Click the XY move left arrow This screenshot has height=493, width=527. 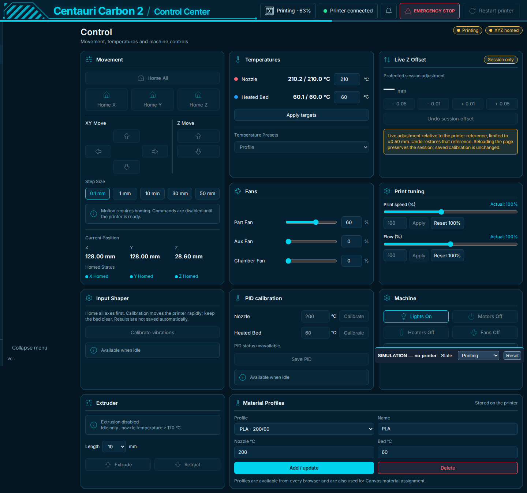click(98, 152)
